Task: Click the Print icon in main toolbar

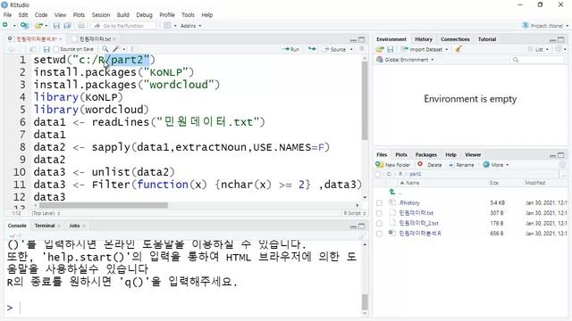Action: (81, 26)
